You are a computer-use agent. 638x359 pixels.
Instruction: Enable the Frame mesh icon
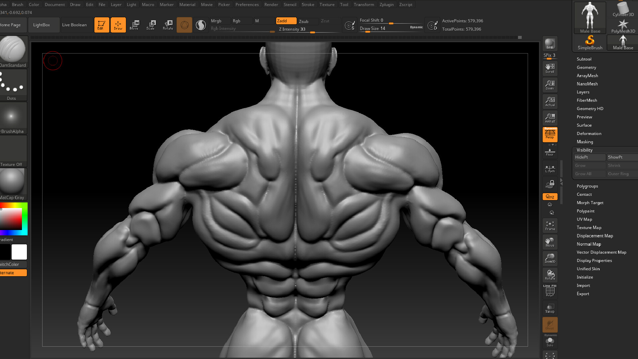[x=550, y=225]
